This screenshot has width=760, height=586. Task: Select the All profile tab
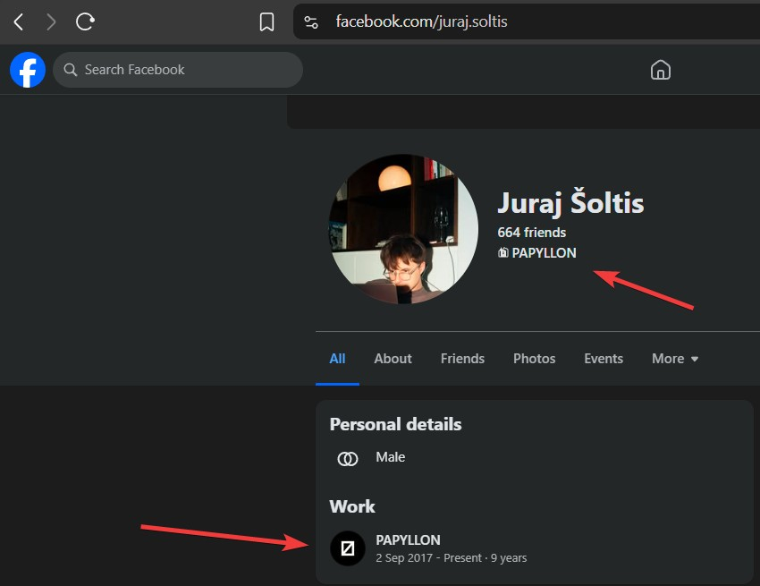click(x=337, y=359)
